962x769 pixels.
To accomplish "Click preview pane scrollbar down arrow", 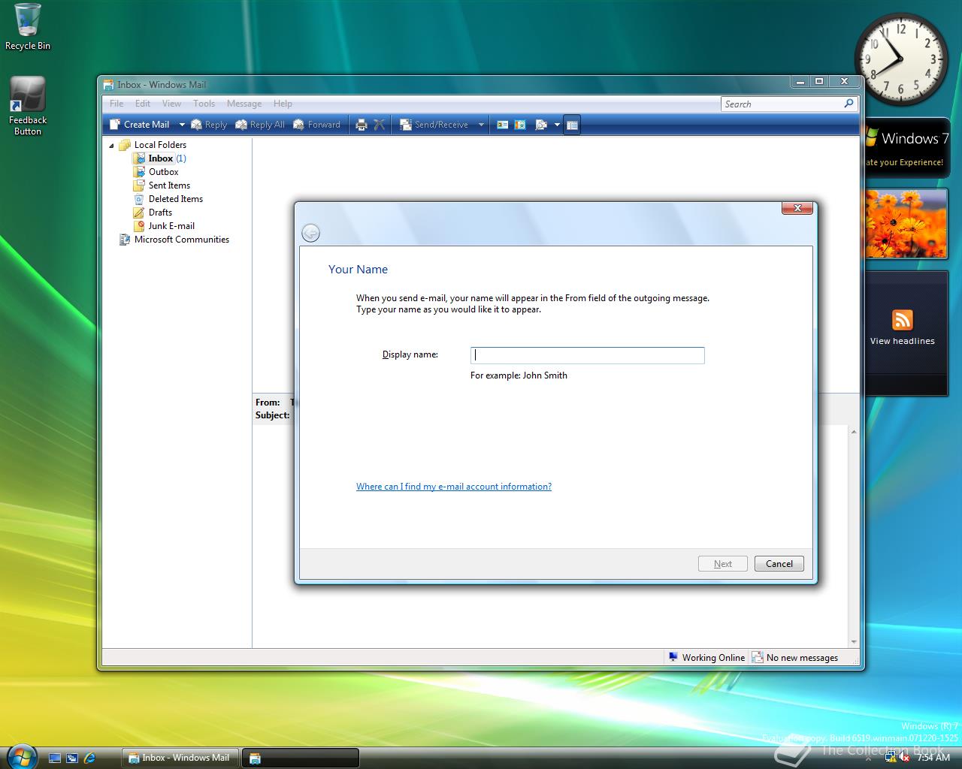I will pyautogui.click(x=854, y=642).
